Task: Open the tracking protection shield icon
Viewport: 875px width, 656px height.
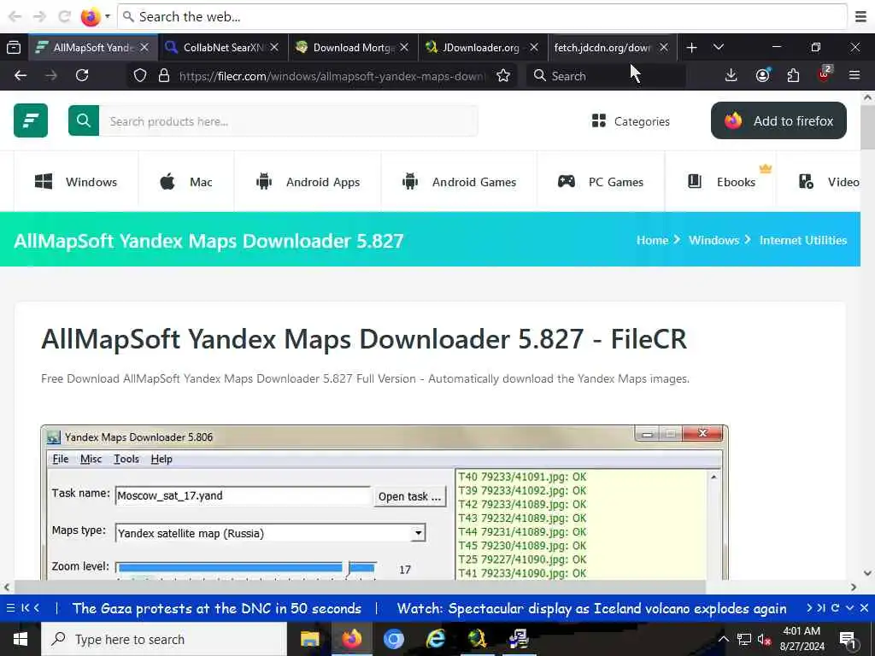Action: [x=140, y=75]
